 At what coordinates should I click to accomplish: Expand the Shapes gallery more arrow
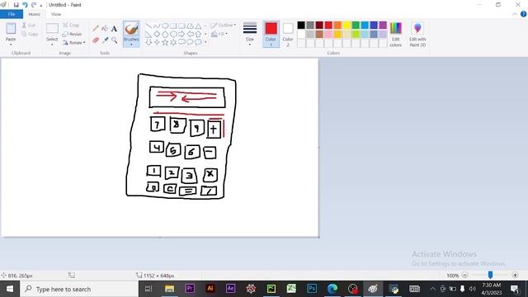click(x=205, y=42)
